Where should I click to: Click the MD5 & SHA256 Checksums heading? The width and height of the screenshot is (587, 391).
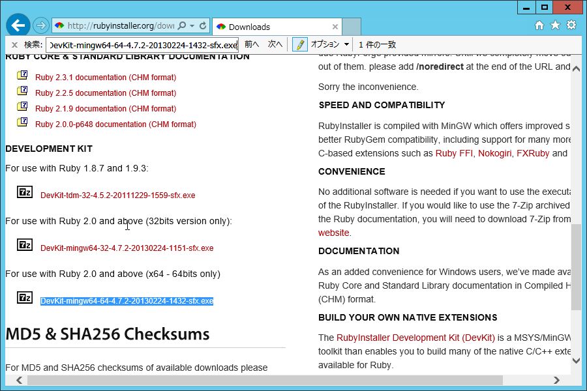[108, 334]
